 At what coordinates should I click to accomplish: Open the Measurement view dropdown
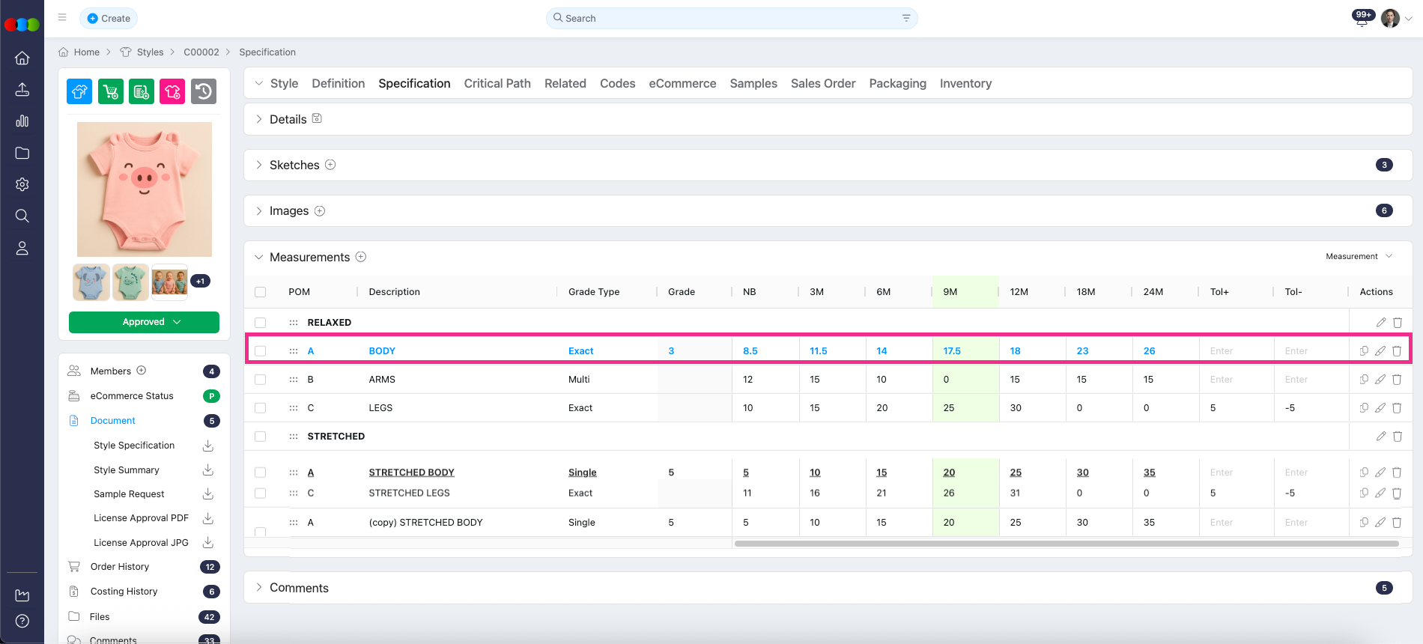tap(1359, 256)
